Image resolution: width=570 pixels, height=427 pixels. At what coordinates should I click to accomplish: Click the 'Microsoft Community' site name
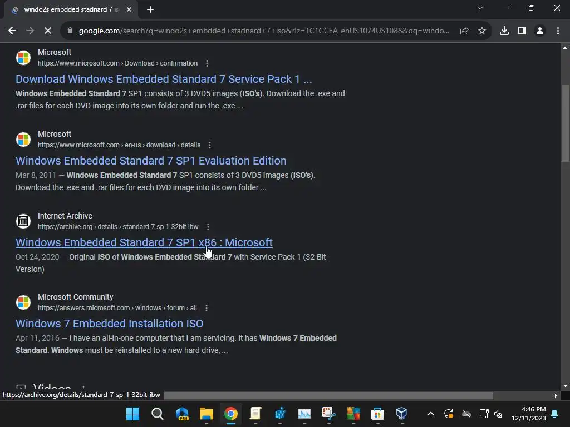coord(76,297)
